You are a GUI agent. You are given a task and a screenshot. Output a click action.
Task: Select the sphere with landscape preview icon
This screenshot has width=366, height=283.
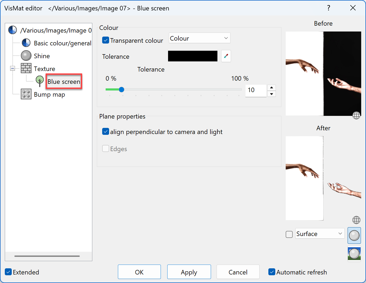354,254
